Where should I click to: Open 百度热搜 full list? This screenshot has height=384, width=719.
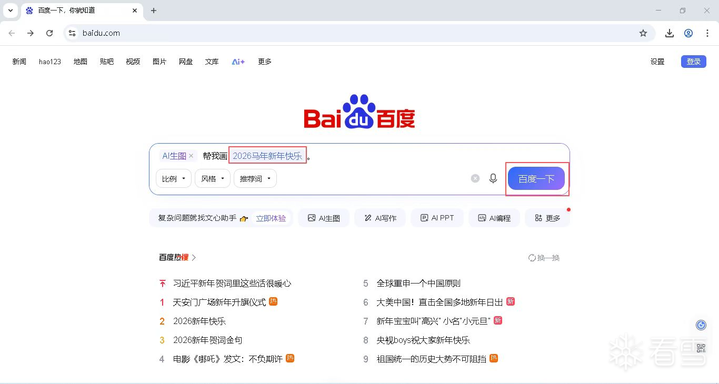pos(177,258)
